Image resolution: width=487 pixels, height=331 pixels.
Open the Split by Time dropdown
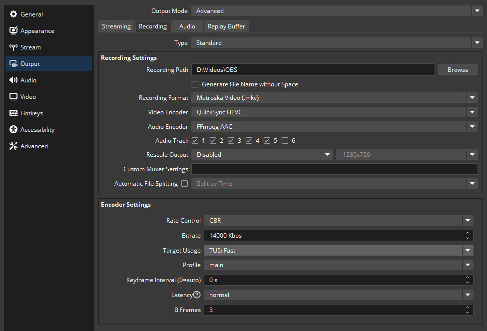[x=335, y=184]
